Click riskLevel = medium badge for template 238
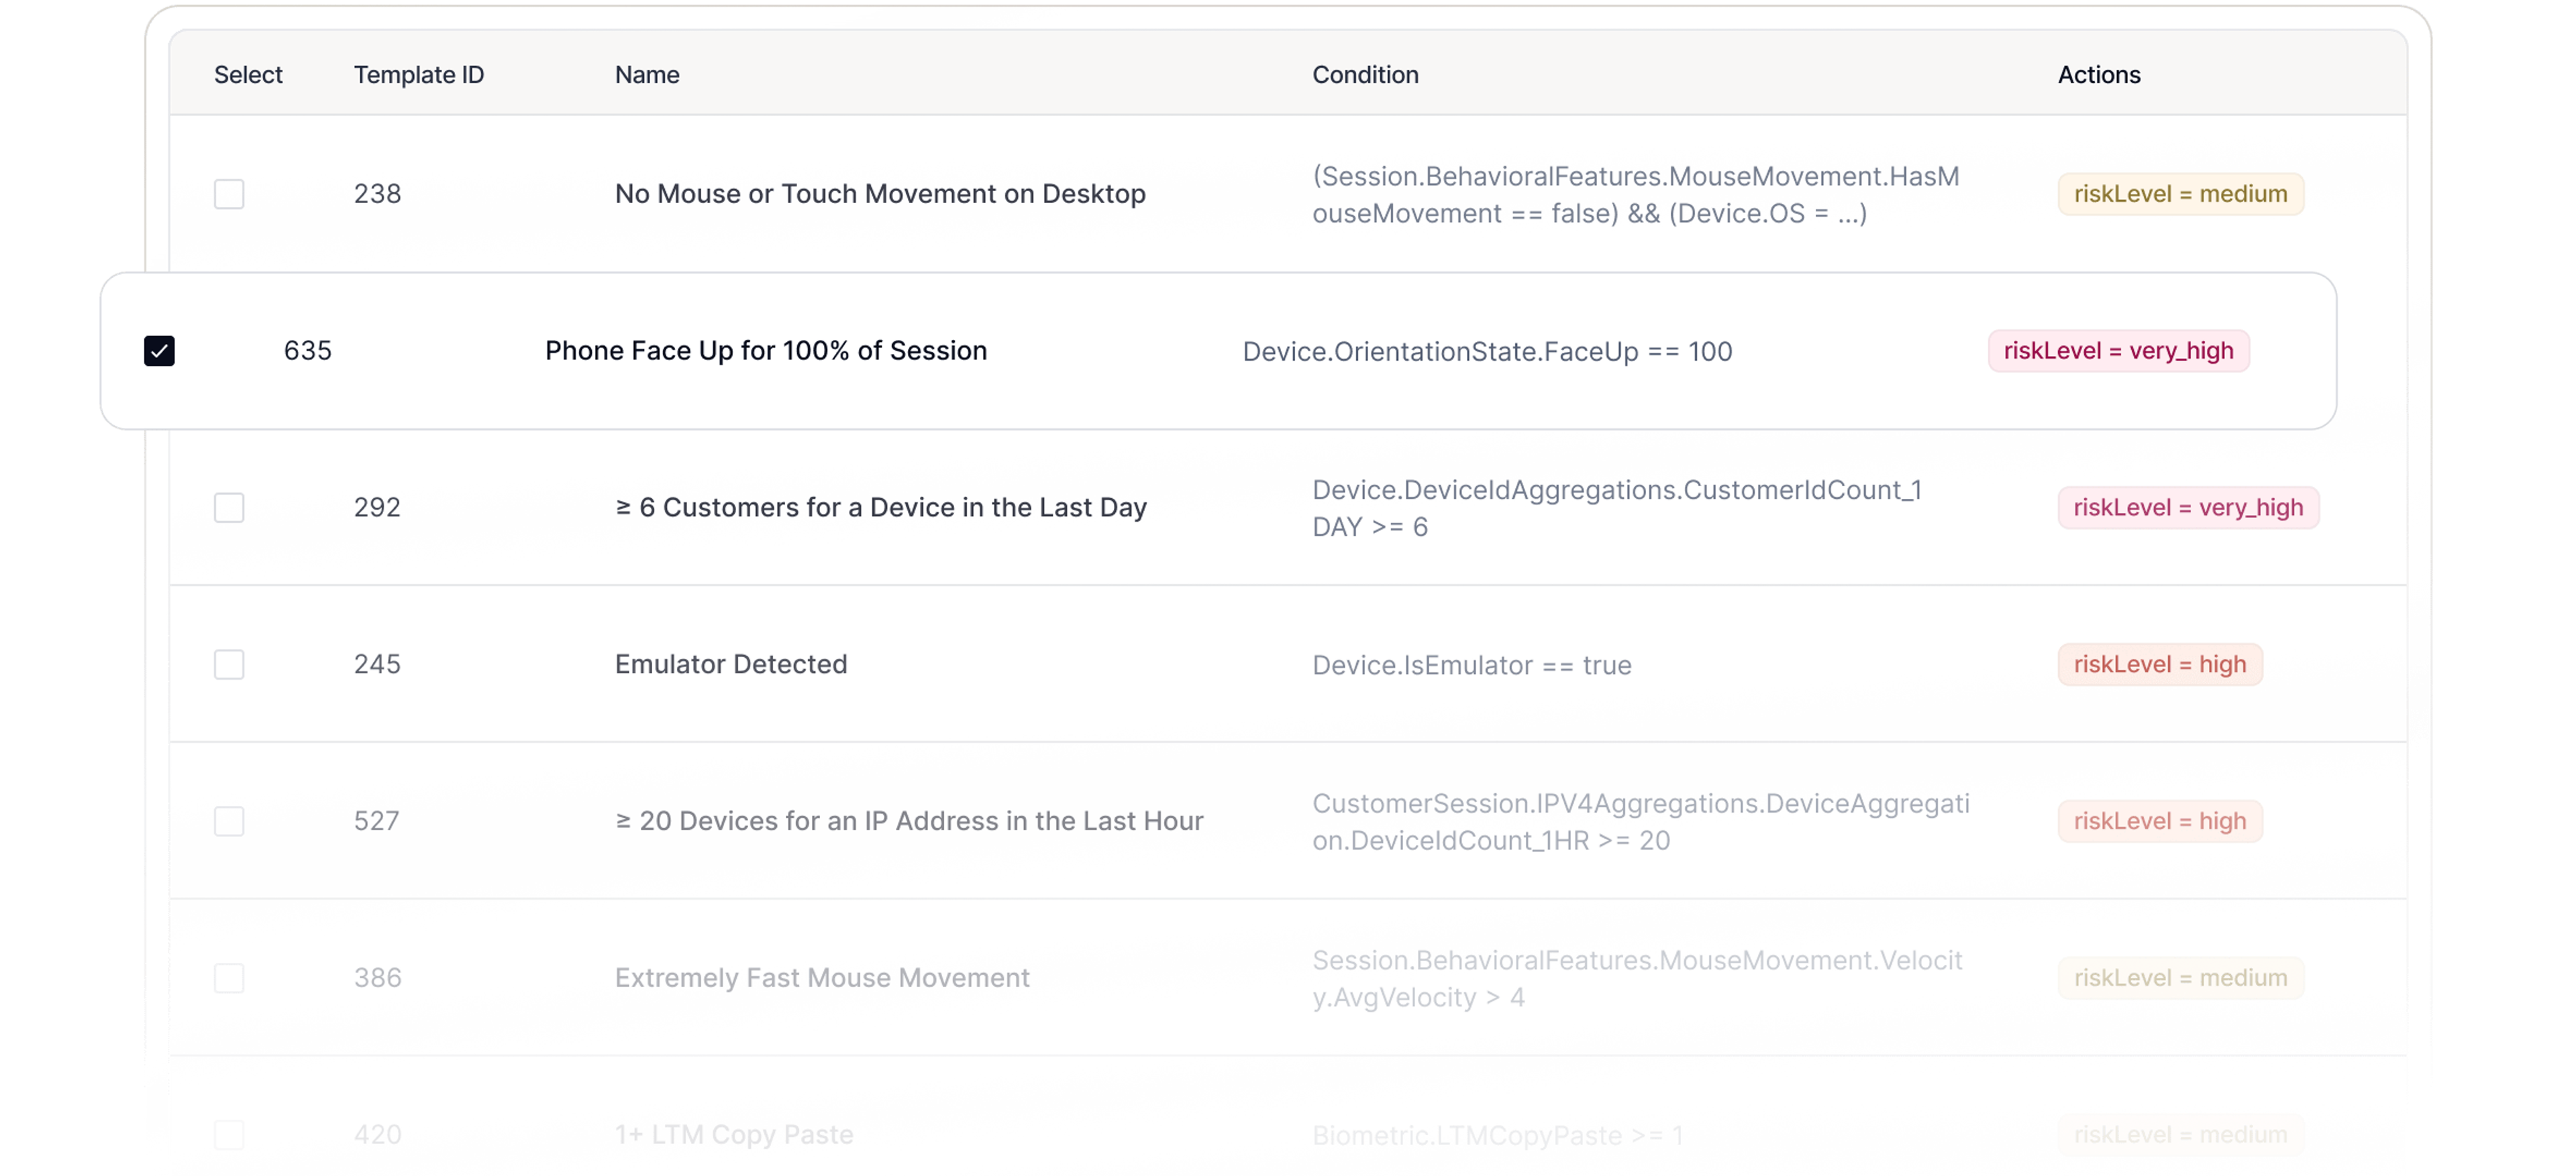The height and width of the screenshot is (1176, 2576). click(2180, 194)
